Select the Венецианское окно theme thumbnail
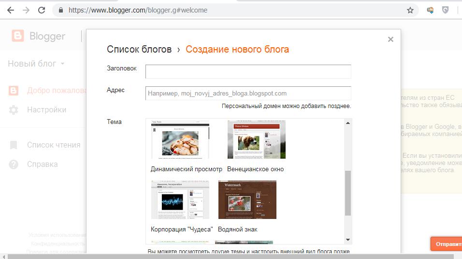The height and width of the screenshot is (259, 462). 257,139
